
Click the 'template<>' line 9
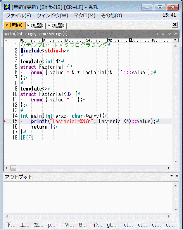pyautogui.click(x=34, y=89)
